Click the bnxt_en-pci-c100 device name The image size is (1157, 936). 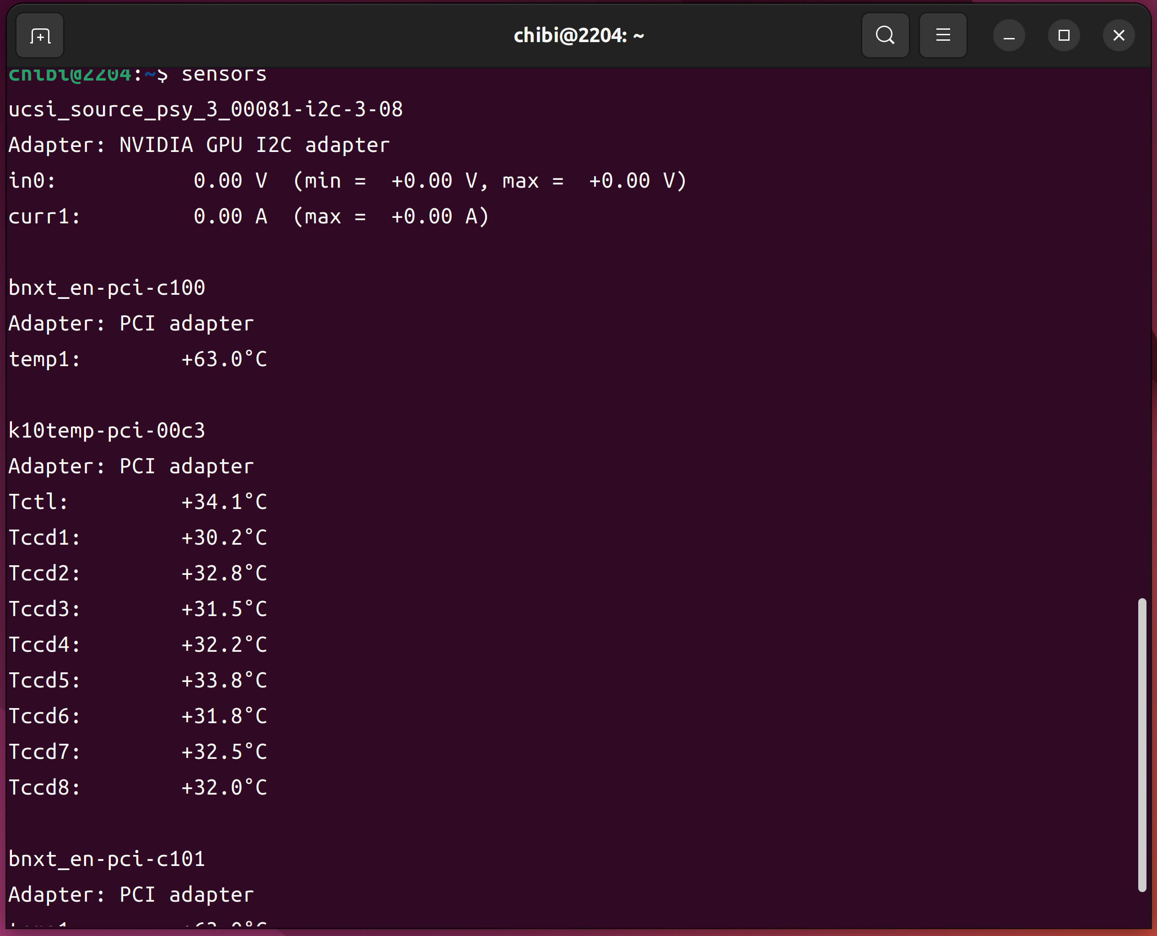point(107,288)
